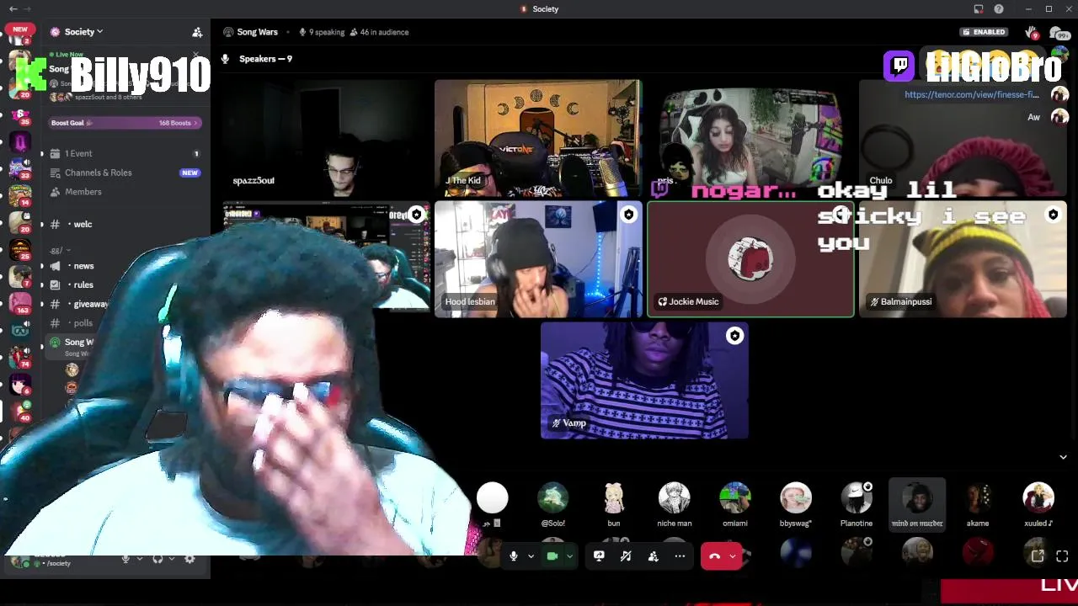Viewport: 1078px width, 606px height.
Task: Click audience member xuuled avatar
Action: click(1038, 498)
